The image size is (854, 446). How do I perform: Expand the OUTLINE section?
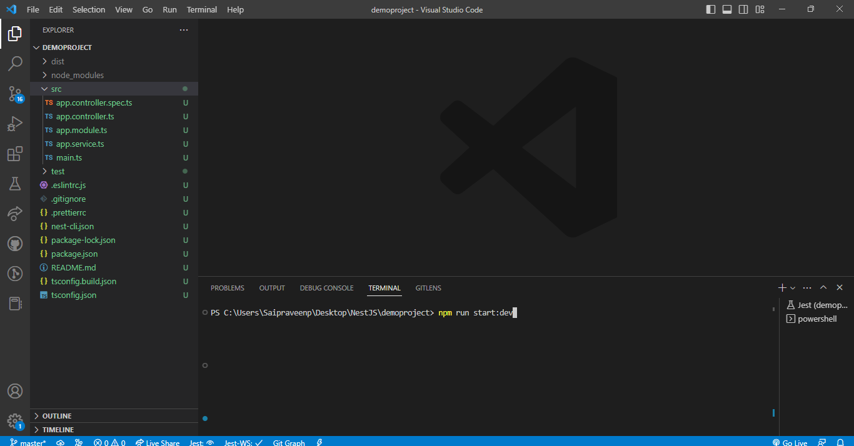click(x=57, y=416)
